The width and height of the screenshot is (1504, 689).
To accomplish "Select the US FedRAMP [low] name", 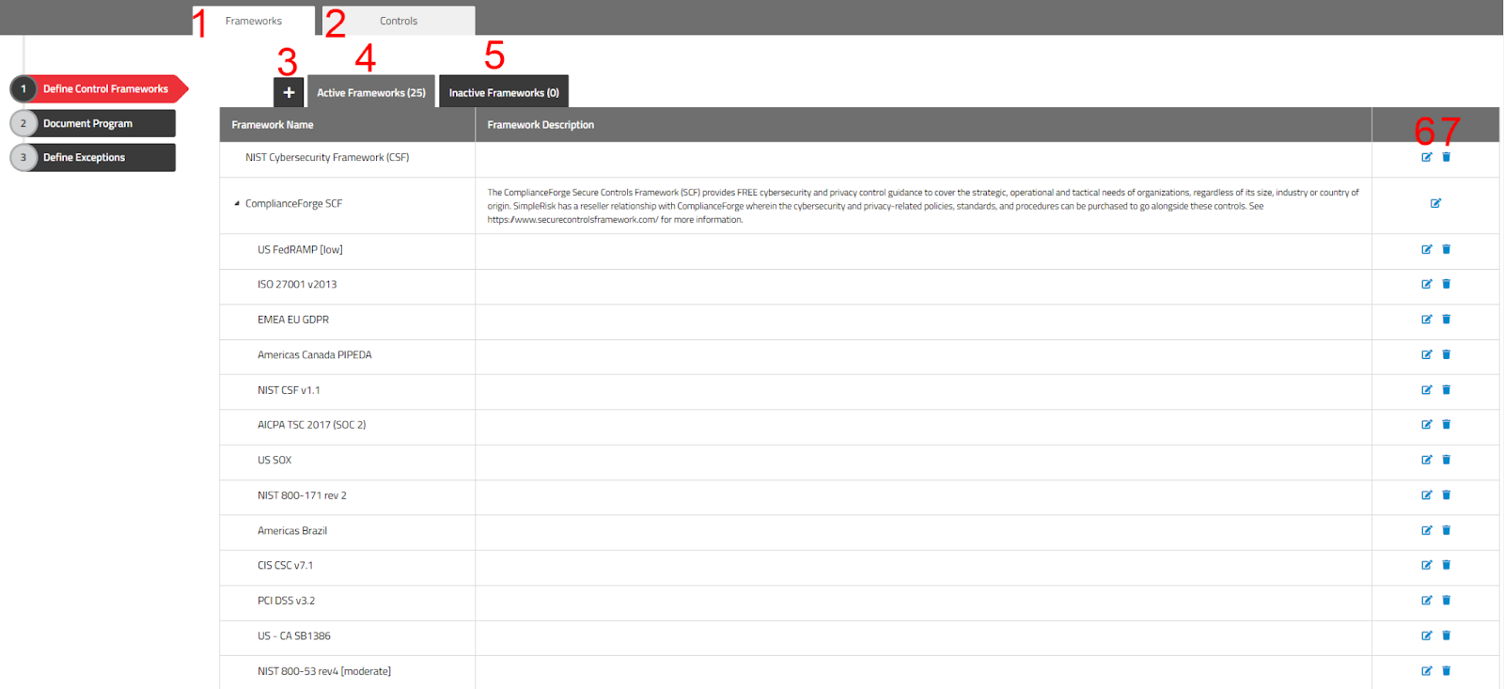I will 300,249.
